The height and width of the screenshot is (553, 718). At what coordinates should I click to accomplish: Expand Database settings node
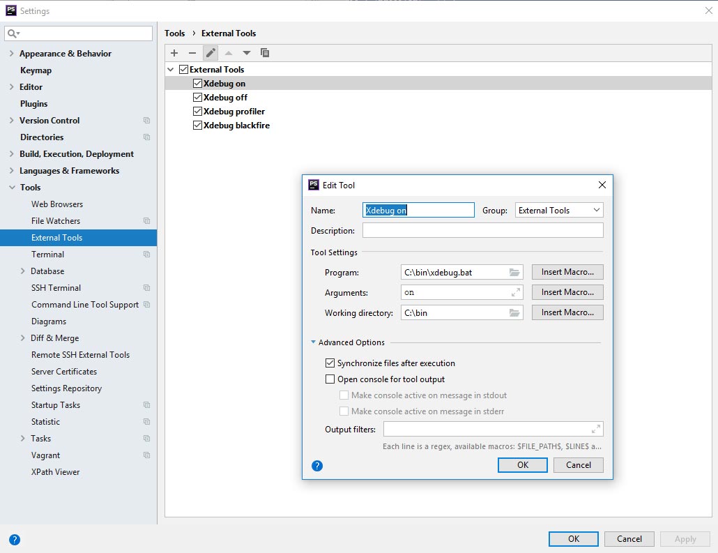coord(22,271)
